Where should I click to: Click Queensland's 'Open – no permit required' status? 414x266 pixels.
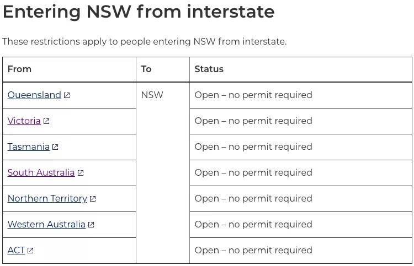tap(253, 95)
